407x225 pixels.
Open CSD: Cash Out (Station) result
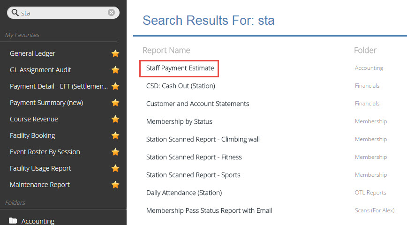tap(181, 86)
